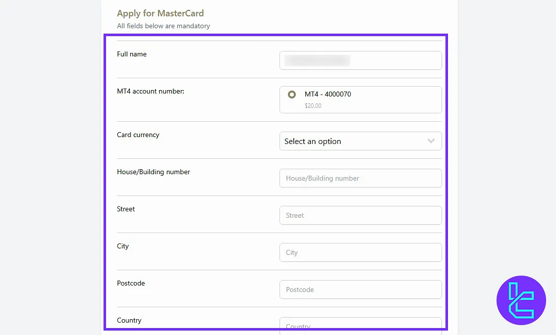Click the 'House/Building number' label on left
The image size is (556, 335).
point(154,172)
